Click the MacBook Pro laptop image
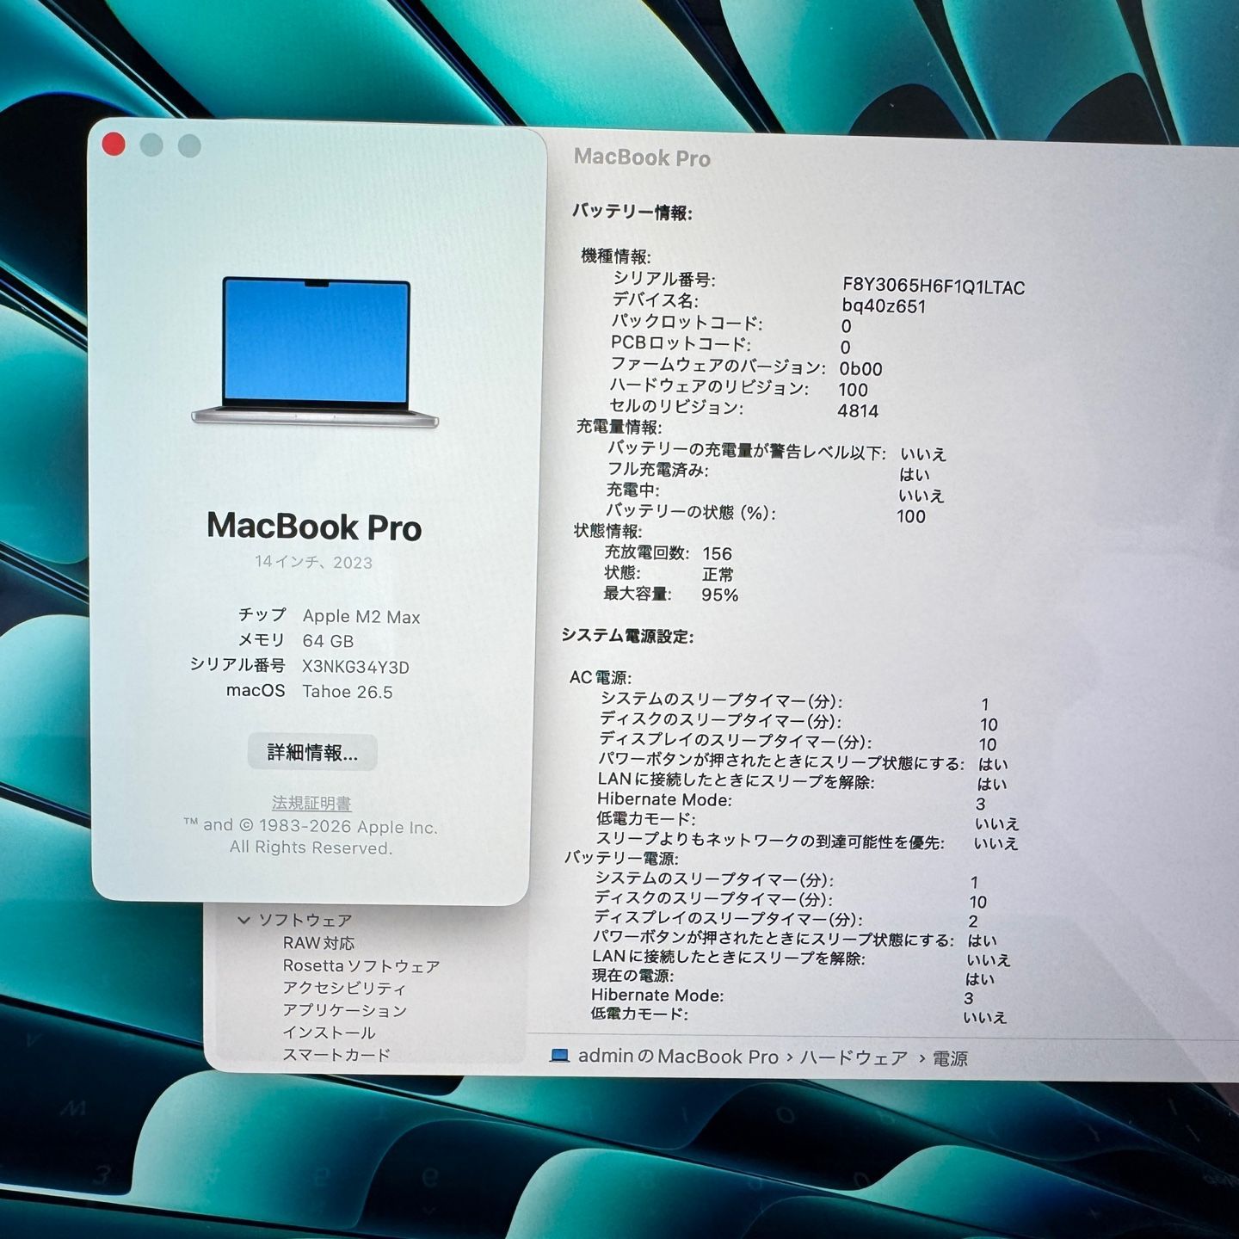Screen dimensions: 1239x1239 [315, 352]
